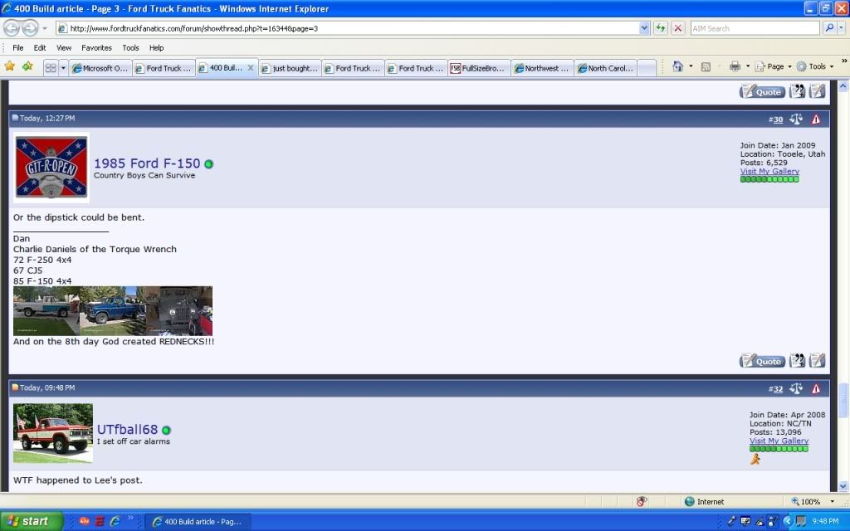Screen dimensions: 850x531
Task: Click the browser Forward arrow button
Action: point(31,27)
